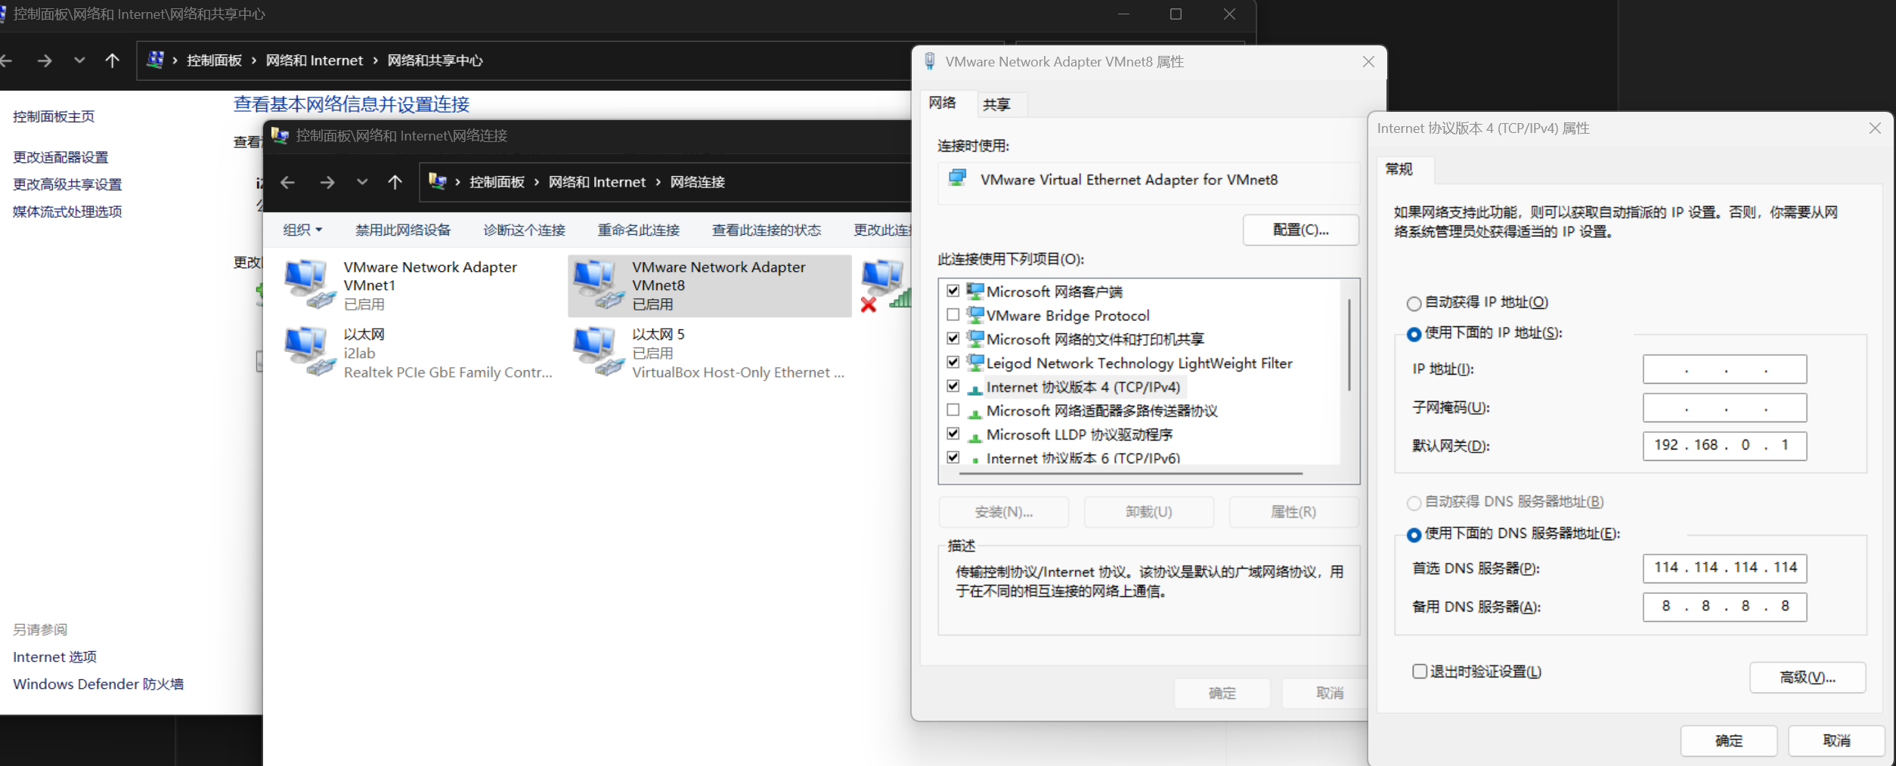This screenshot has width=1896, height=766.
Task: Click the 首选 DNS 服务器 field
Action: coord(1725,568)
